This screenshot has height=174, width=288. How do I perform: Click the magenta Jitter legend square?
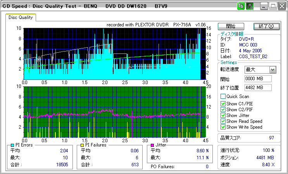pos(152,145)
